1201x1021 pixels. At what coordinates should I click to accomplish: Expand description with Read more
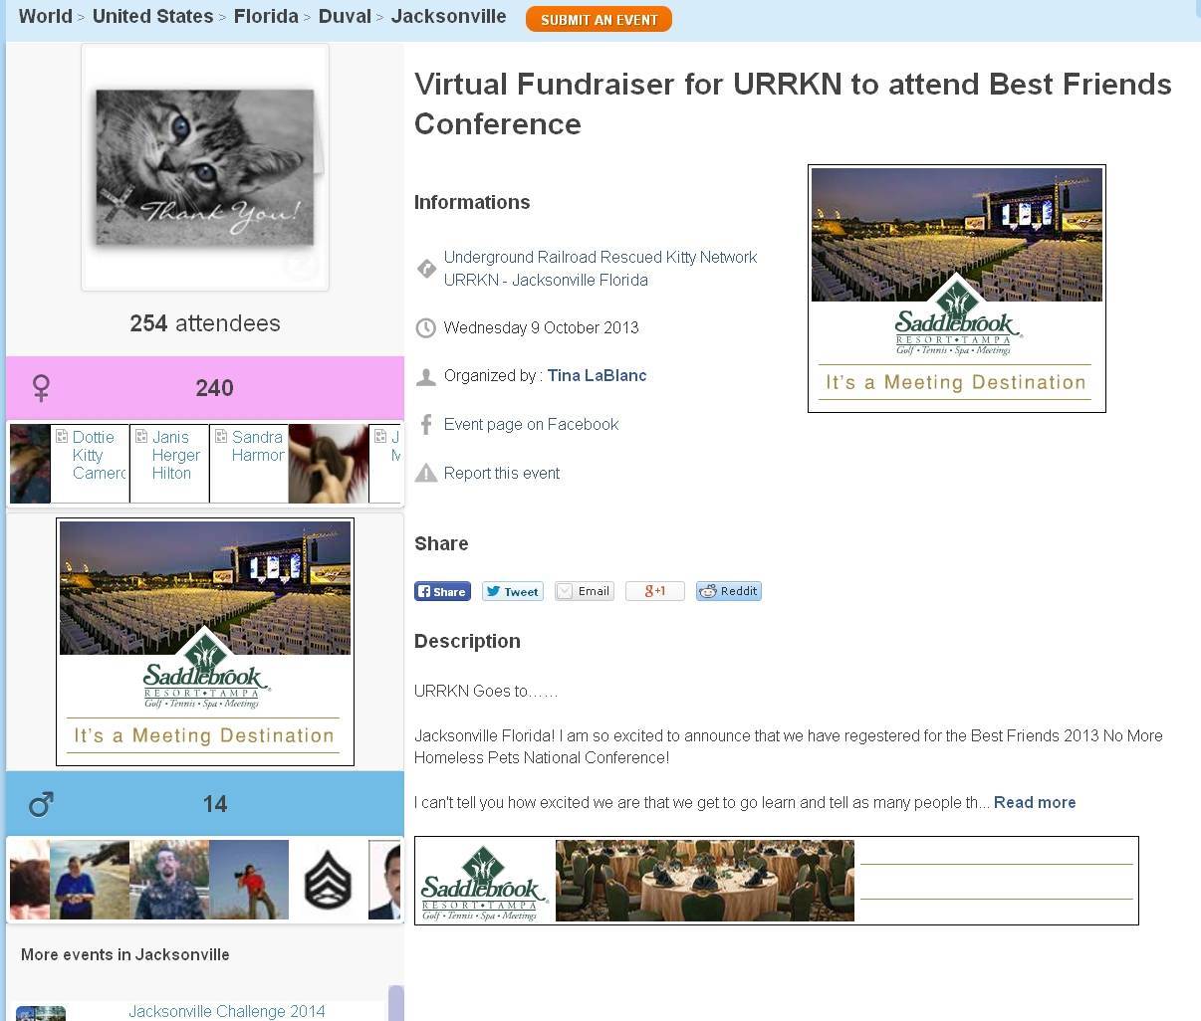[x=1034, y=802]
